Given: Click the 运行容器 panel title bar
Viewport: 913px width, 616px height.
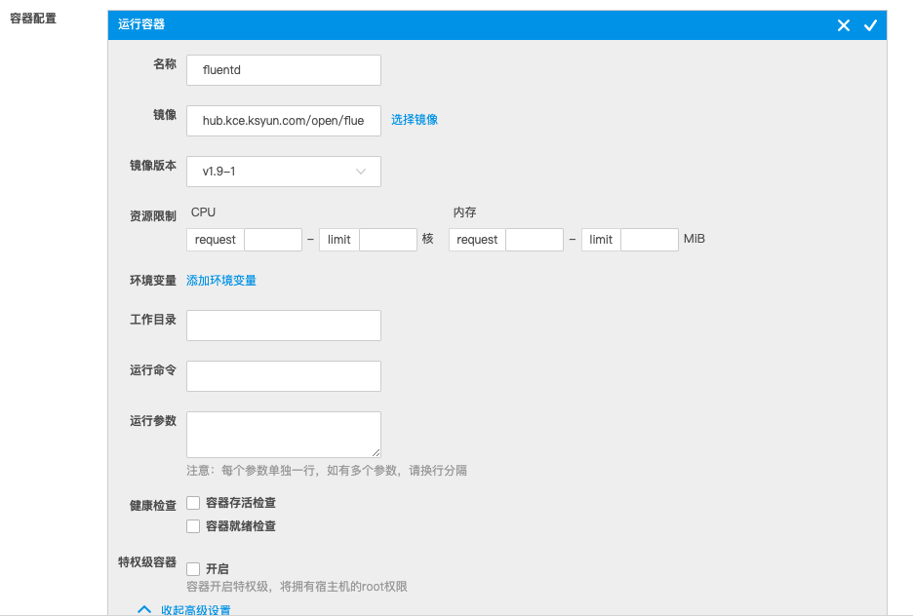Looking at the screenshot, I should 468,25.
